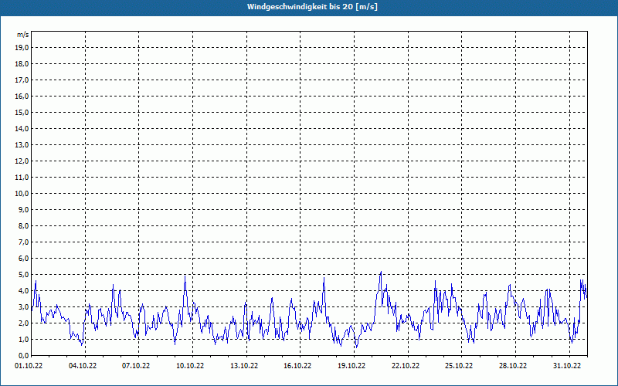Click the 'm/s' unit label
Screen dimensions: 618x386
tap(23, 35)
